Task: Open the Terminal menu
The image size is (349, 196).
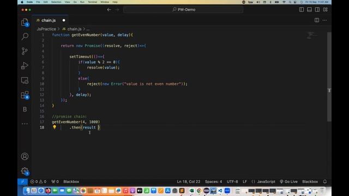Action: (x=92, y=2)
